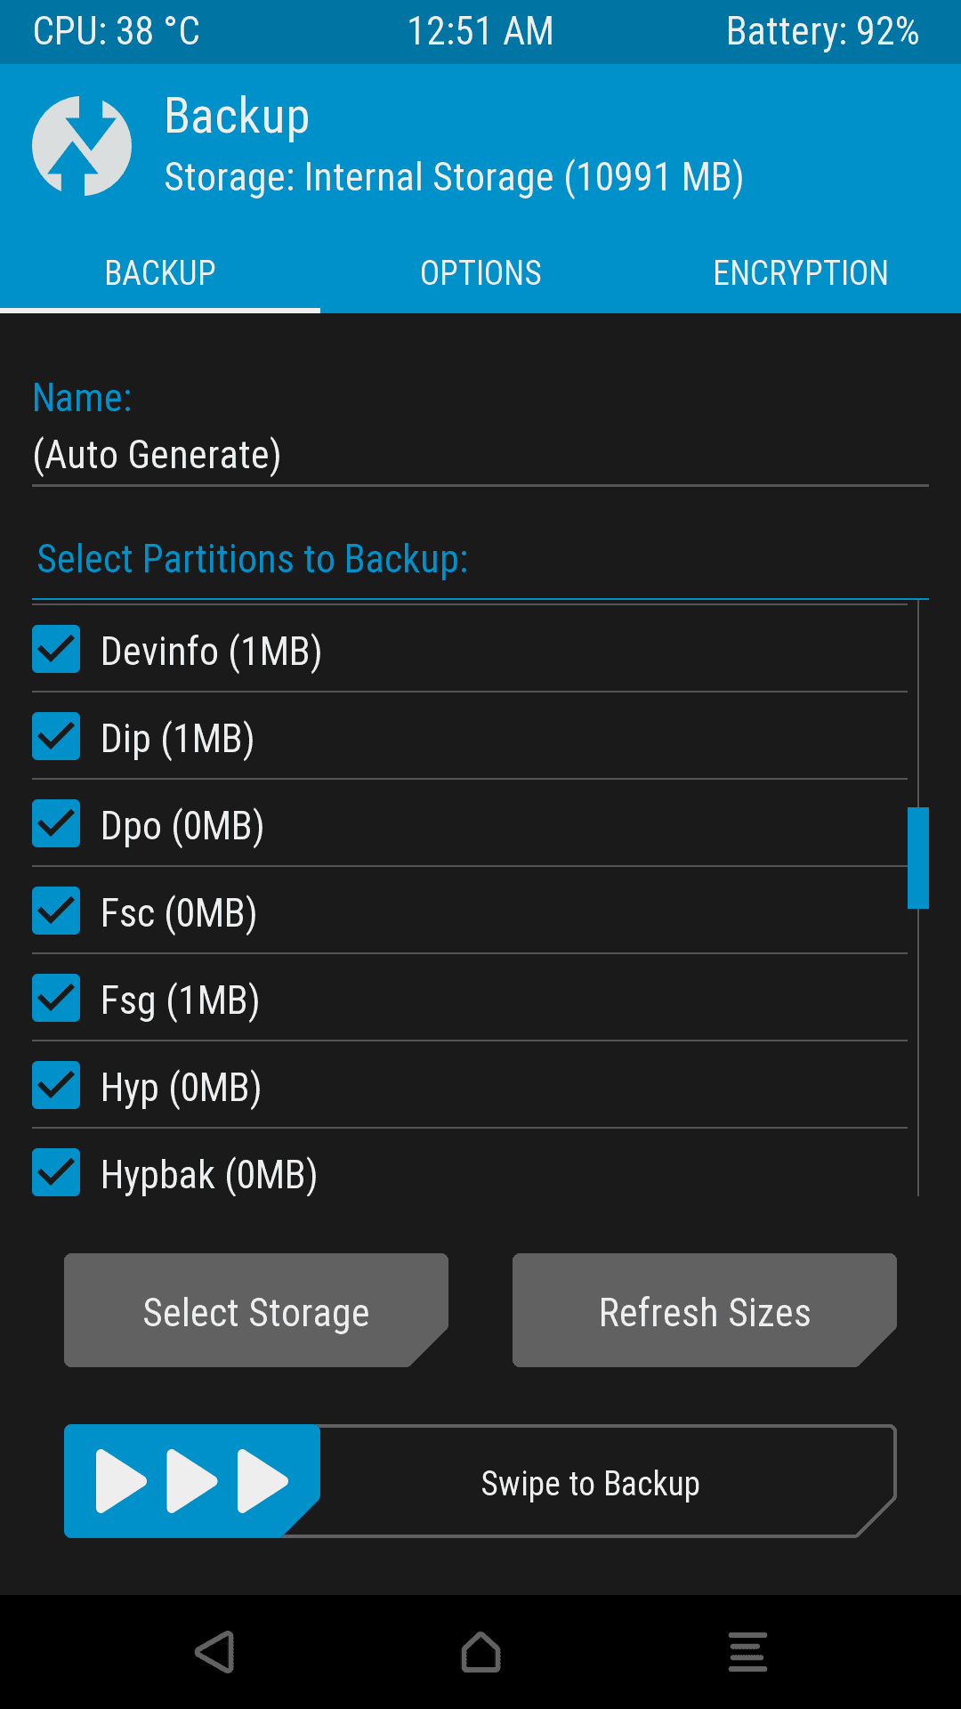Tap the swipe arrows backup slider handle
Viewport: 961px width, 1709px height.
point(191,1481)
